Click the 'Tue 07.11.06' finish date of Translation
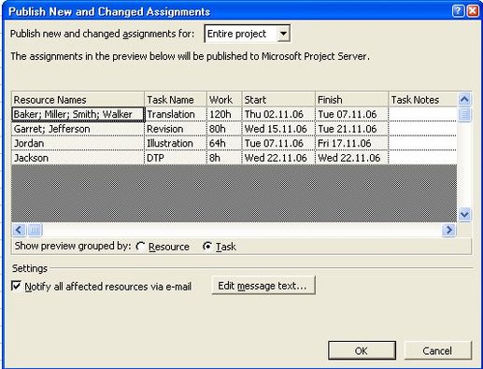 352,114
